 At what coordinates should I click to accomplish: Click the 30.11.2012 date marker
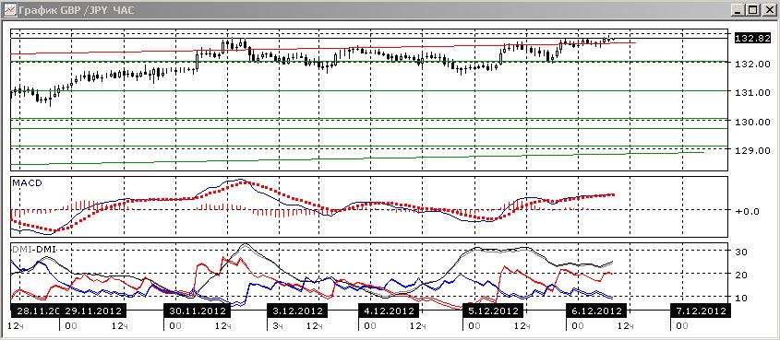pos(197,311)
